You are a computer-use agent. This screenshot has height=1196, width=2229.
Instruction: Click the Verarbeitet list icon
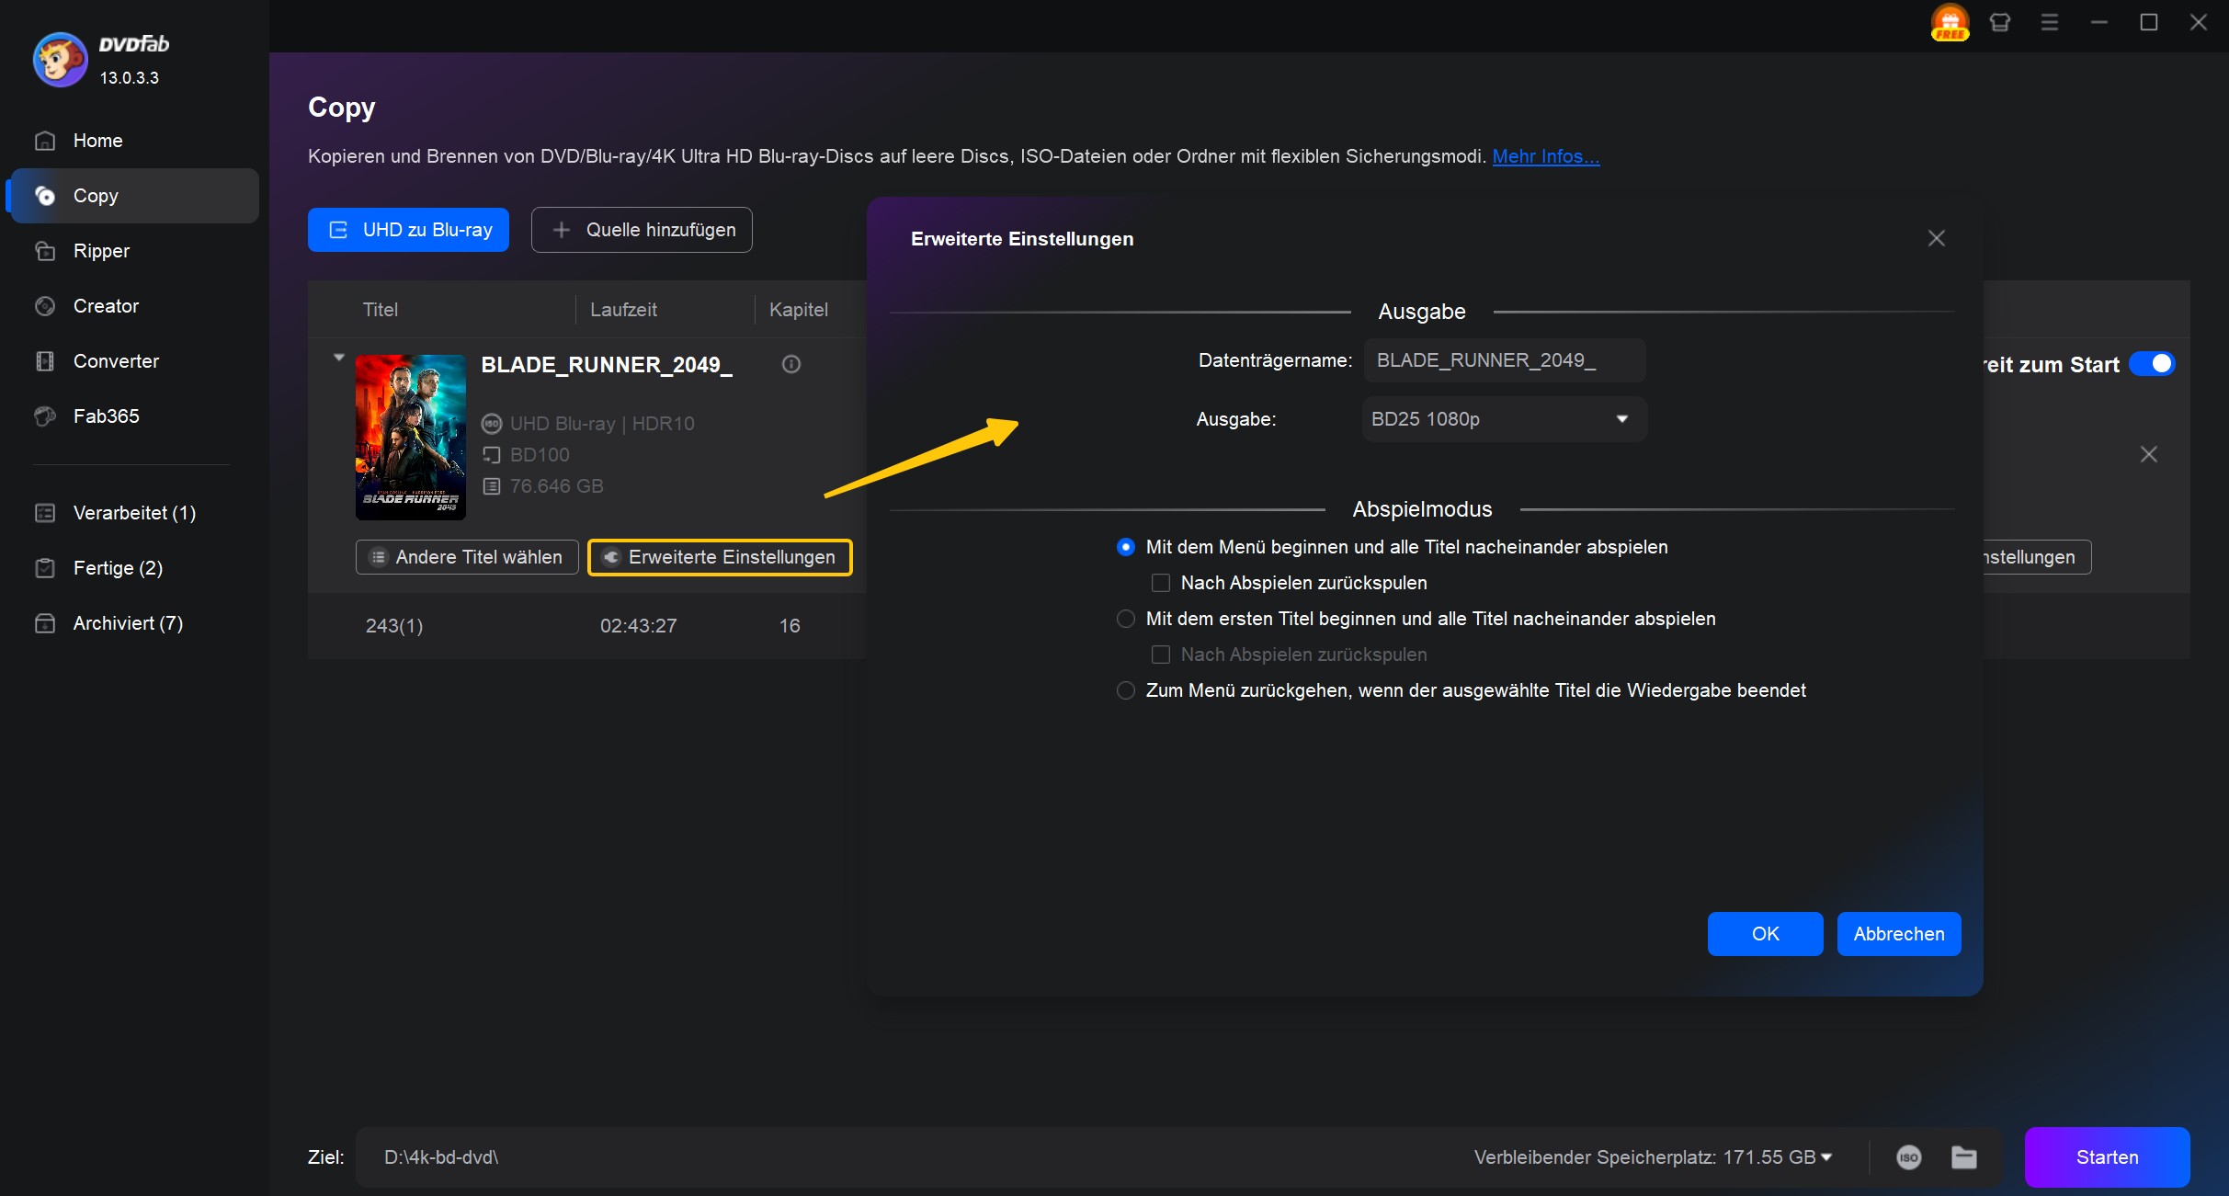[45, 513]
